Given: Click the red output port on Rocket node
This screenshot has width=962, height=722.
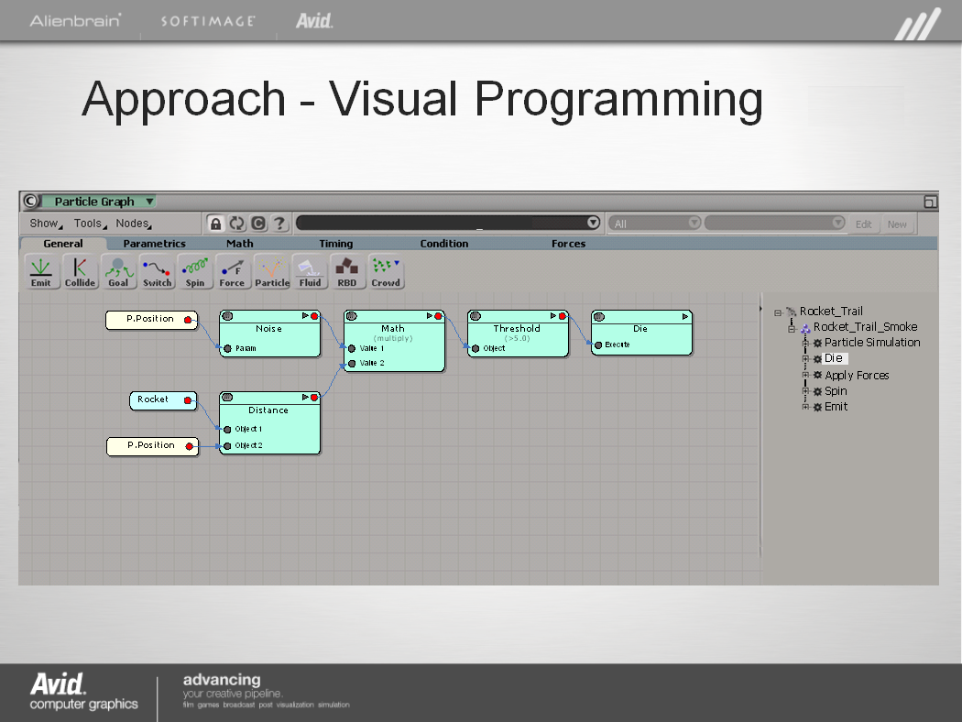Looking at the screenshot, I should 187,400.
